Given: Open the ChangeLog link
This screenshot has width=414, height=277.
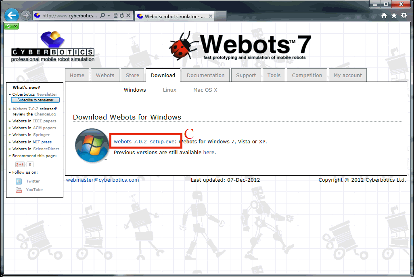Looking at the screenshot, I should (45, 114).
